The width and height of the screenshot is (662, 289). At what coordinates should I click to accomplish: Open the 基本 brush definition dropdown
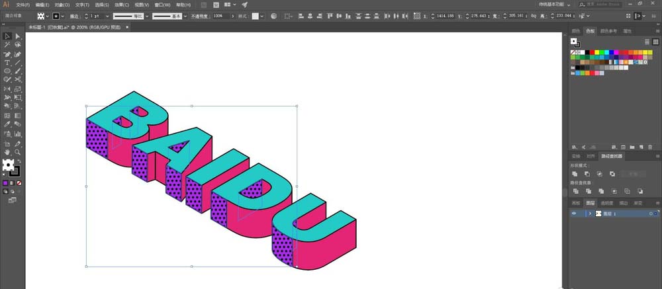pyautogui.click(x=185, y=16)
